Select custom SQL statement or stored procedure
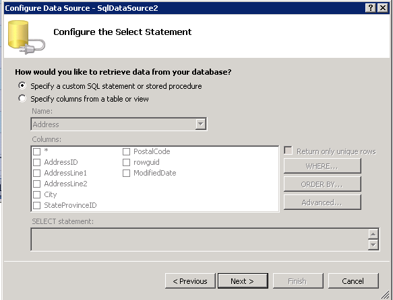Image resolution: width=393 pixels, height=300 pixels. coord(22,85)
